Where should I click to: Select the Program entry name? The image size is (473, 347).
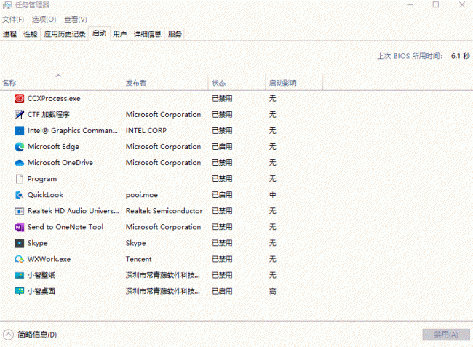click(42, 179)
